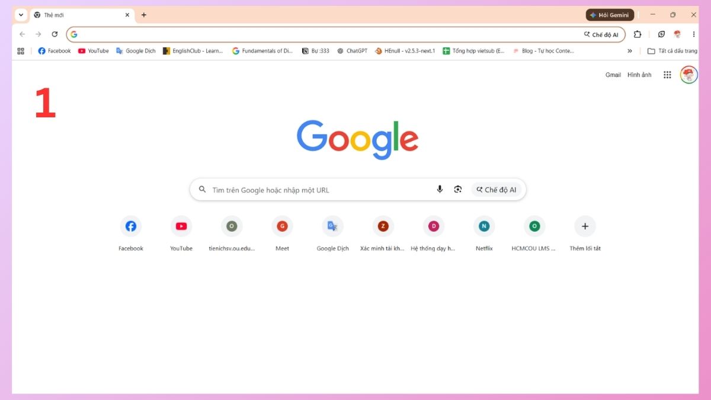Click the Google search box
Viewport: 711px width, 400px height.
pos(358,190)
